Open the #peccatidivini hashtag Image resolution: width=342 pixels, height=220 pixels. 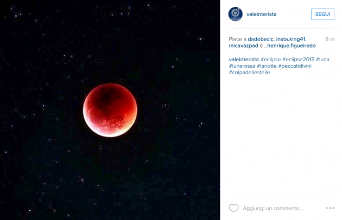[x=295, y=66]
